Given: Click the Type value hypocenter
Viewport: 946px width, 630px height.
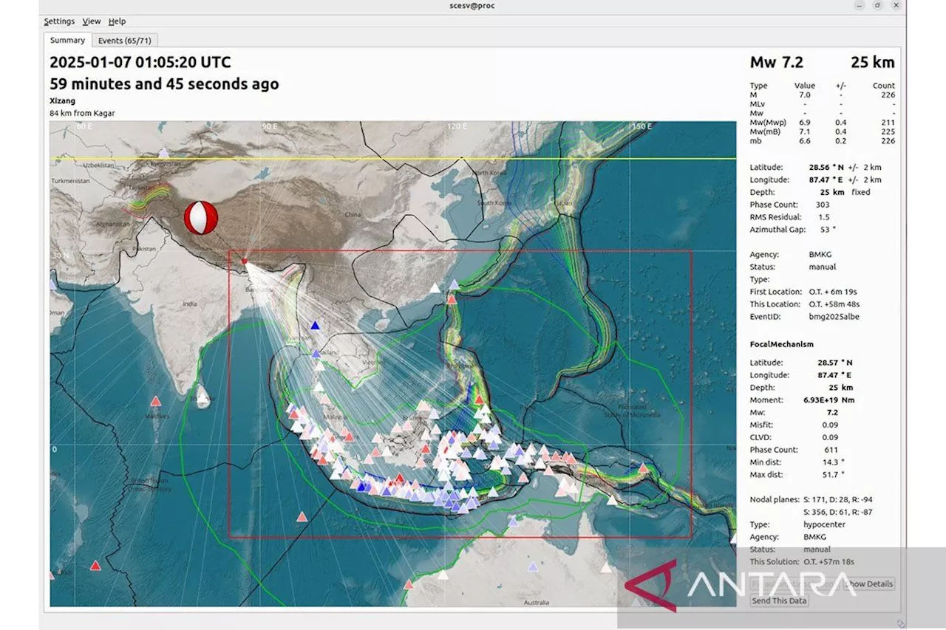Looking at the screenshot, I should (x=824, y=524).
